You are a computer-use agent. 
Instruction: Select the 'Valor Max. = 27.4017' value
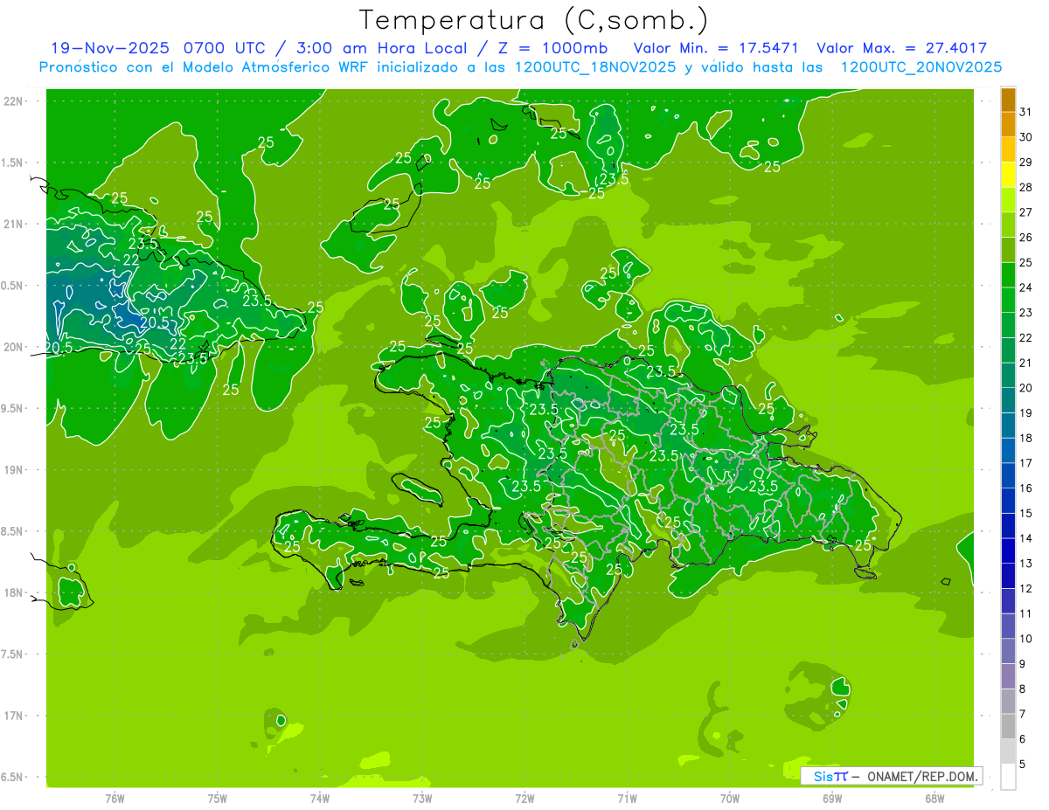902,48
